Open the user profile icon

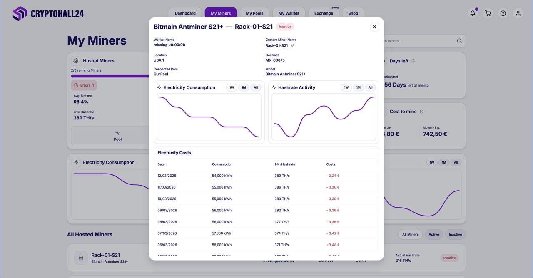(518, 13)
